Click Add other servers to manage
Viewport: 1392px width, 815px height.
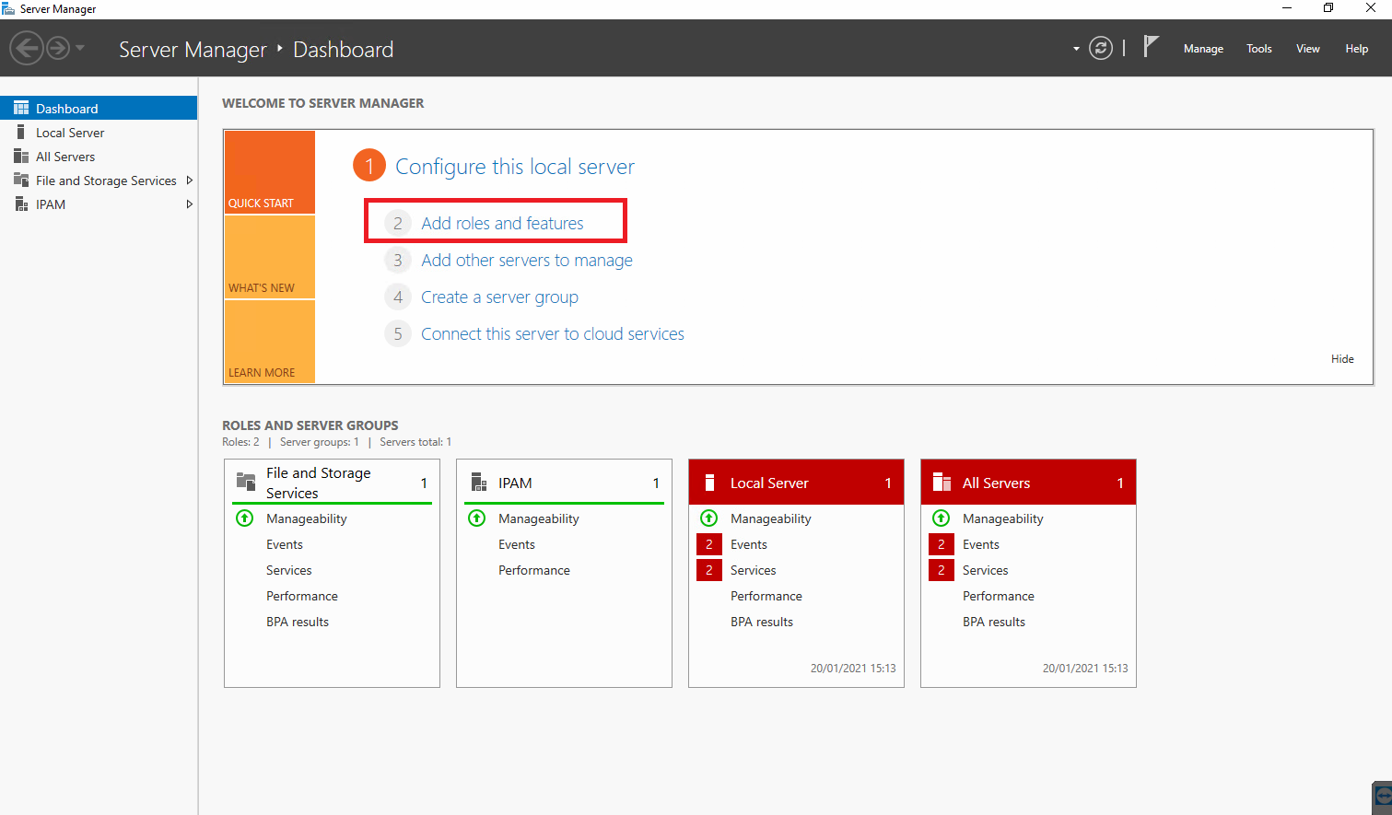[527, 260]
